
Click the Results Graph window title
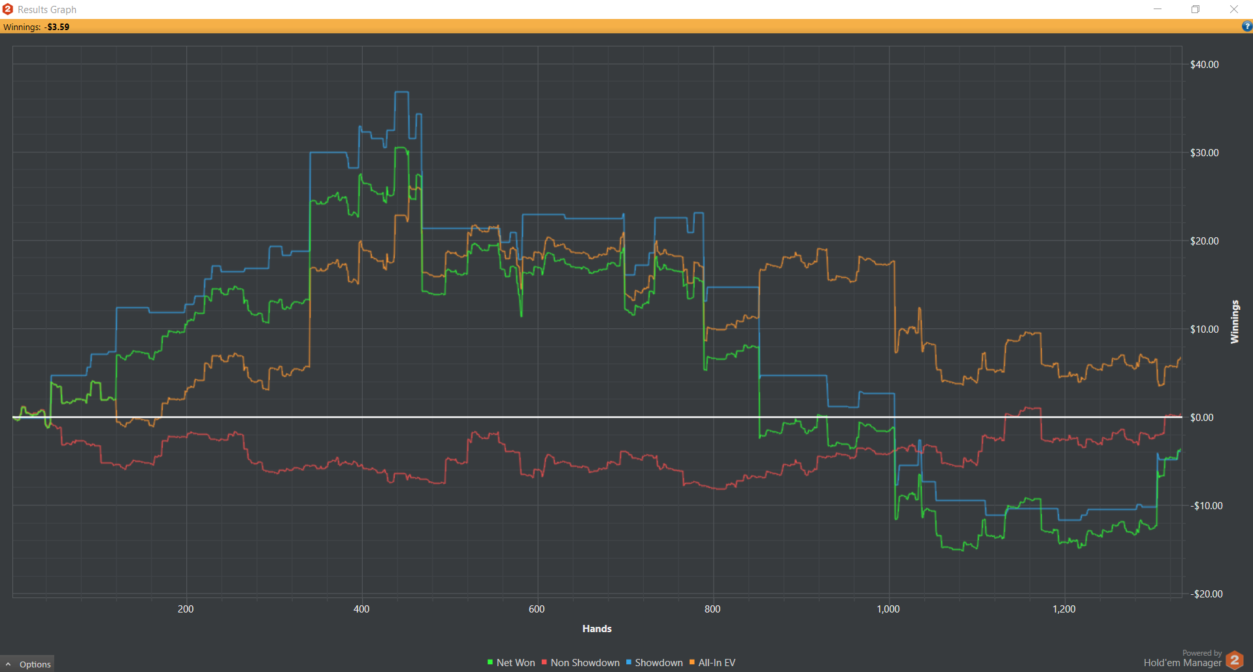tap(47, 10)
